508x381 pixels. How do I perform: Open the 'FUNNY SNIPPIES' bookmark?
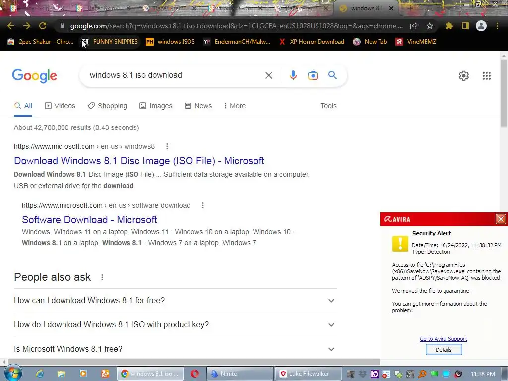110,42
